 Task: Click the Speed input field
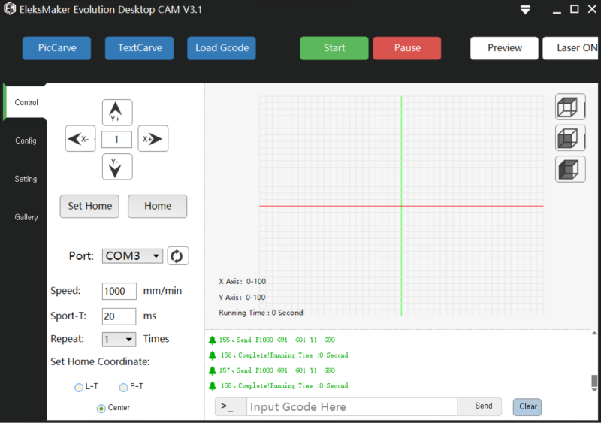click(119, 291)
